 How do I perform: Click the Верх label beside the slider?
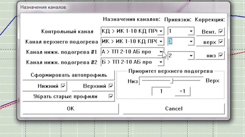click(x=212, y=81)
